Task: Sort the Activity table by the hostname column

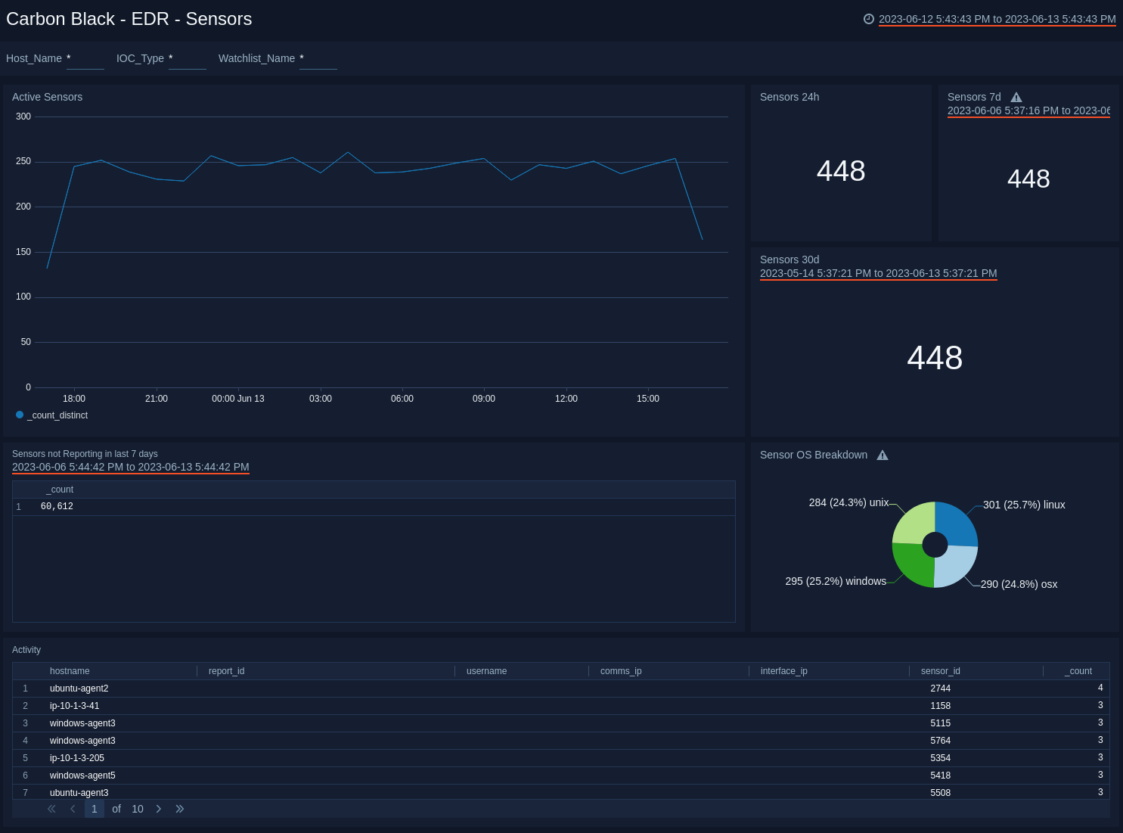Action: point(70,671)
